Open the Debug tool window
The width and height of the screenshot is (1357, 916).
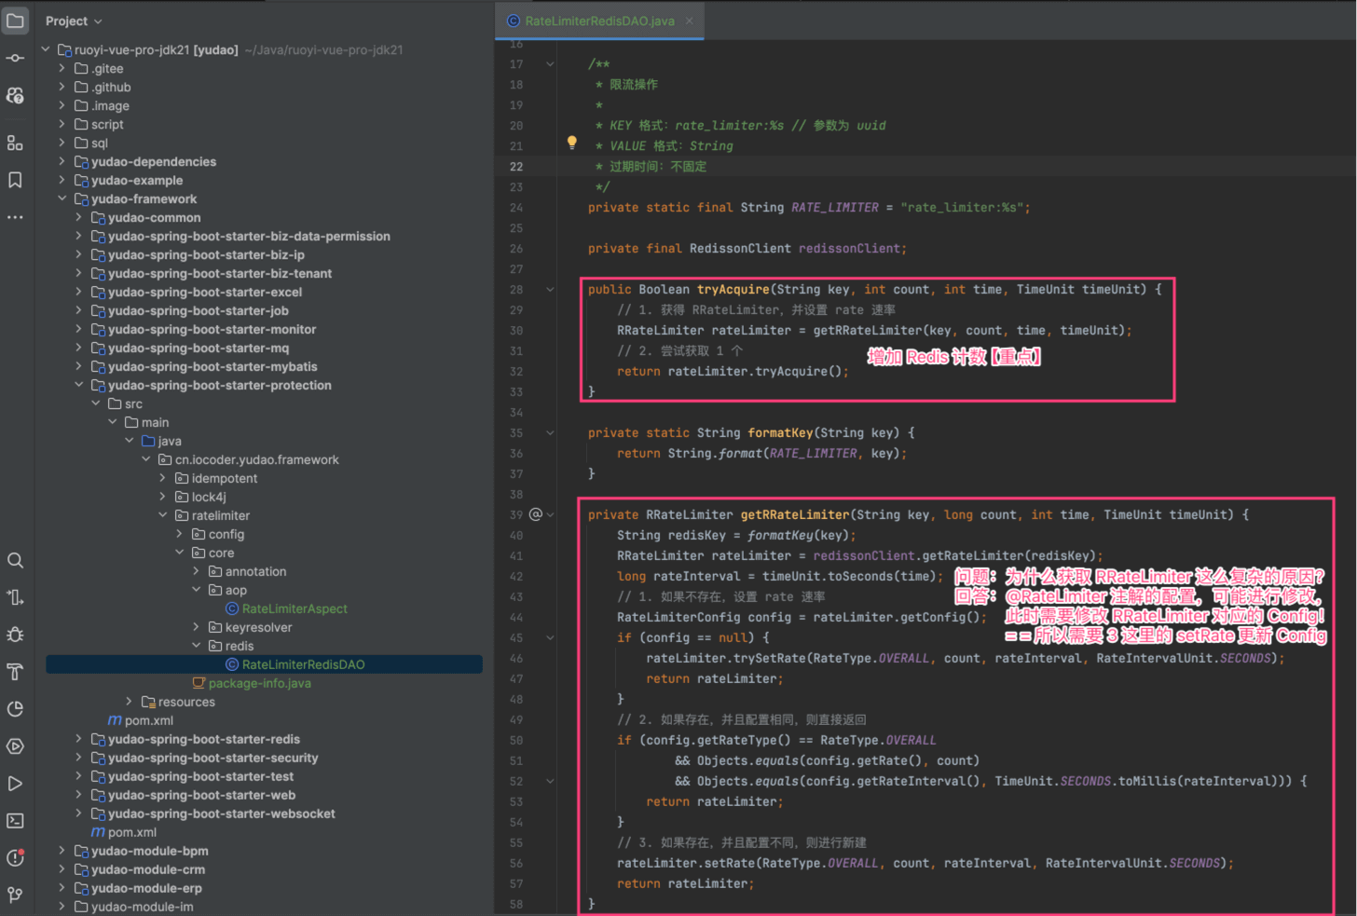[x=15, y=635]
